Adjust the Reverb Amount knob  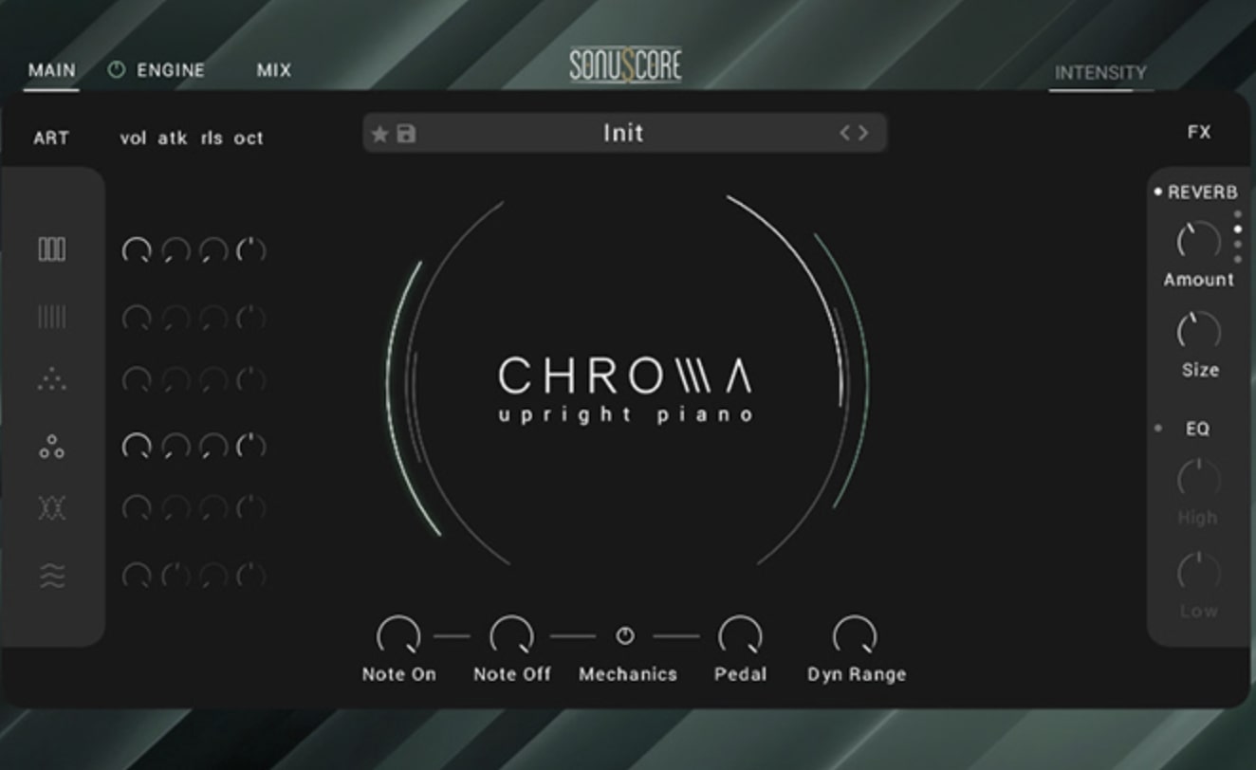(x=1199, y=240)
